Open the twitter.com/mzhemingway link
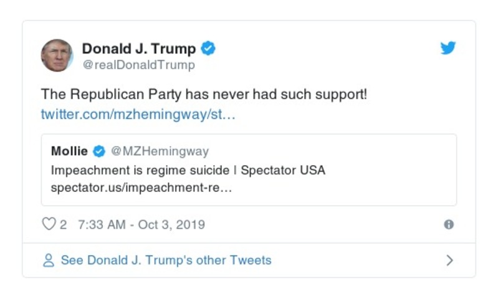The width and height of the screenshot is (498, 298). (x=138, y=115)
